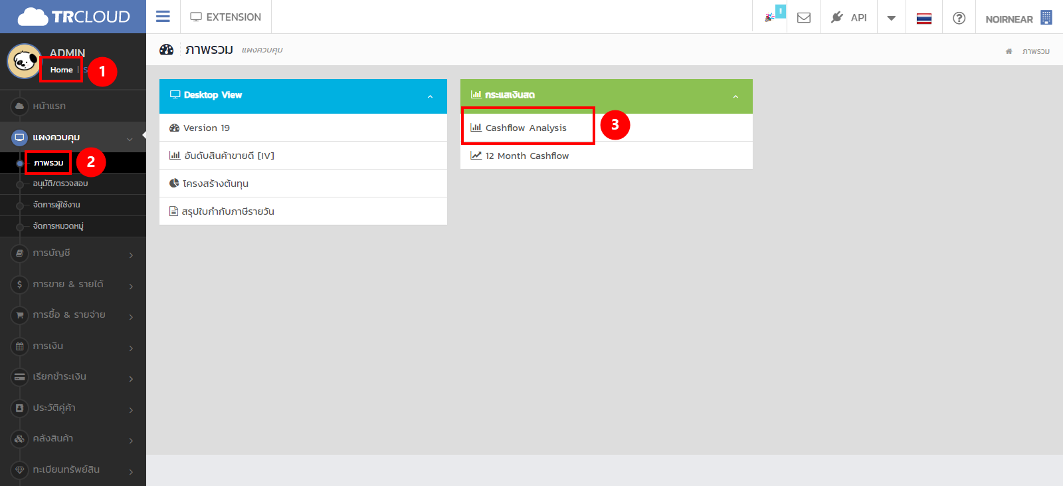Open the party popper notifications icon
1063x486 pixels.
[x=770, y=17]
